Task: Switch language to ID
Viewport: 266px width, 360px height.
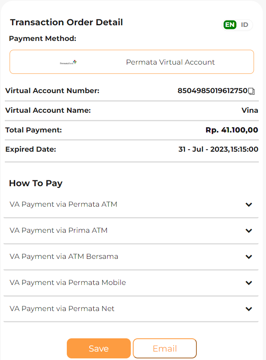Action: pos(245,25)
